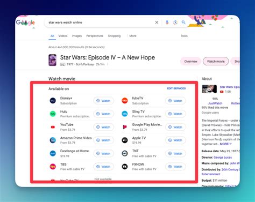Click the Apple TV service logo

click(x=125, y=140)
